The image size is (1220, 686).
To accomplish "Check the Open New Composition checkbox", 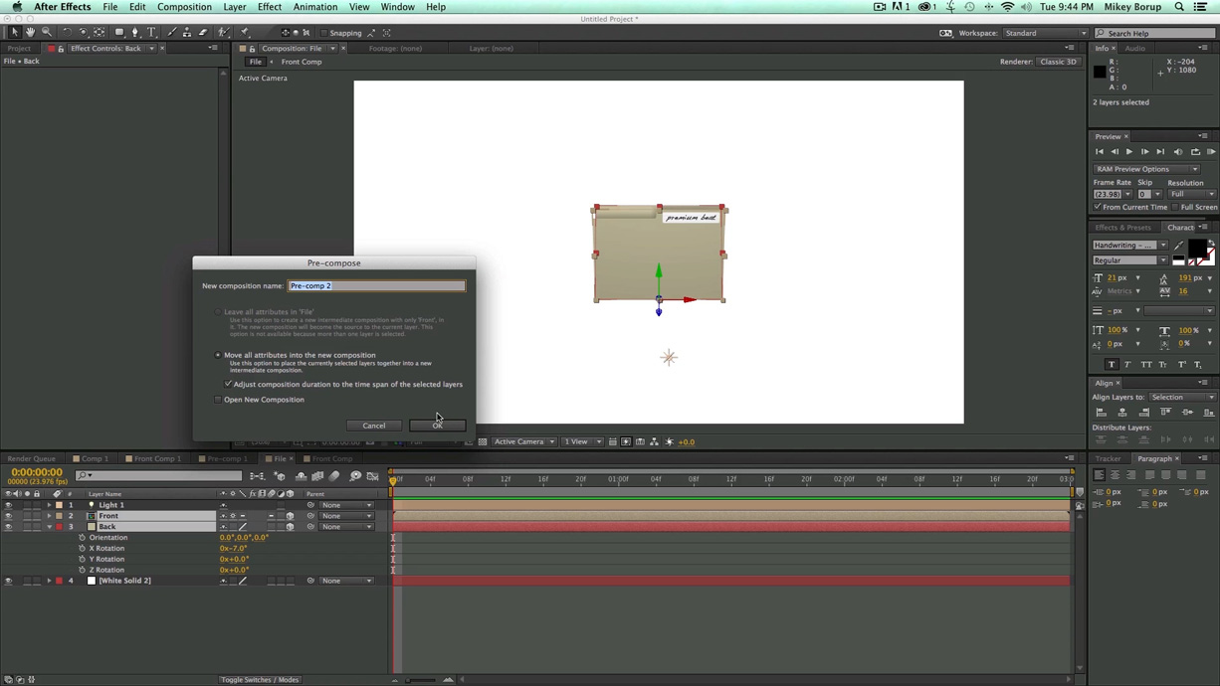I will (x=217, y=400).
